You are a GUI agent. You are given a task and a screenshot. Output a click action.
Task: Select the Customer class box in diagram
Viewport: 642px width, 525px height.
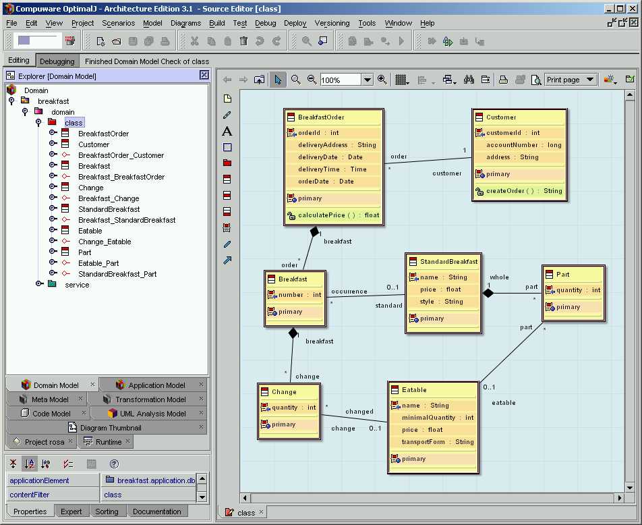pos(519,155)
